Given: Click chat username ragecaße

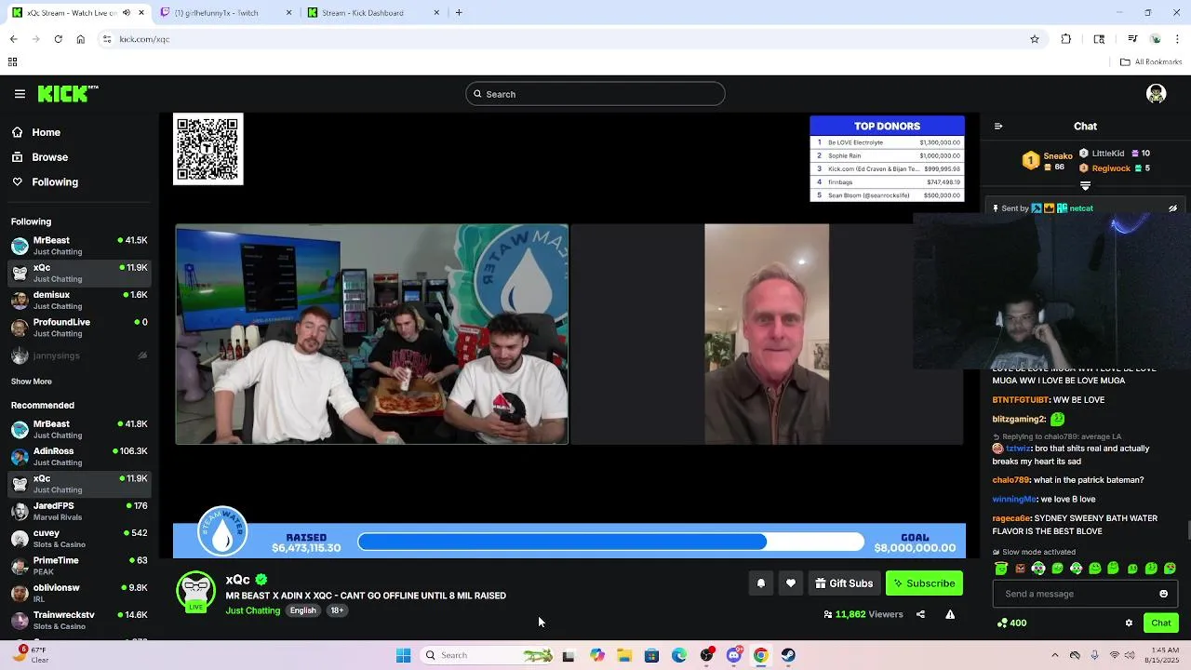Looking at the screenshot, I should point(1011,518).
